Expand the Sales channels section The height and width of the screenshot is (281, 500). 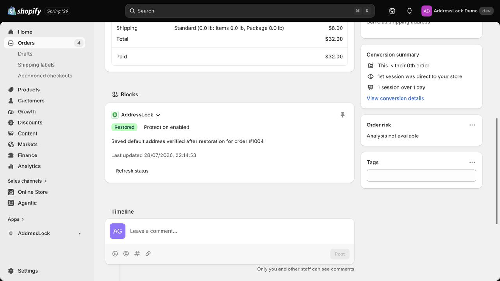(x=27, y=181)
